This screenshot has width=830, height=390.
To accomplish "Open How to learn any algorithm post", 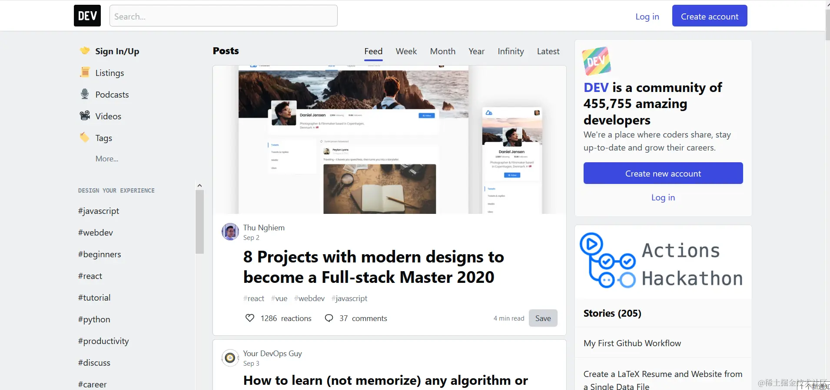I will 385,380.
